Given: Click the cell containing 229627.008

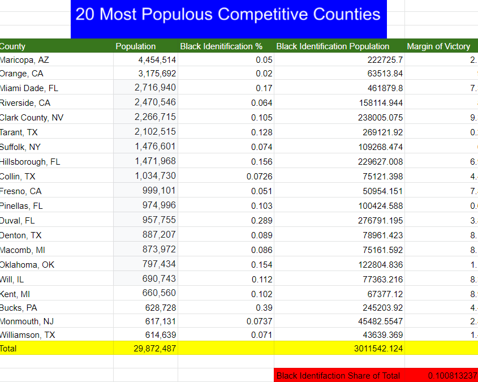Looking at the screenshot, I should tap(339, 161).
